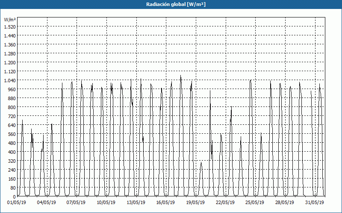Click the W/m² unit label on the Y axis
Screen dimensions: 342x213
coord(10,20)
